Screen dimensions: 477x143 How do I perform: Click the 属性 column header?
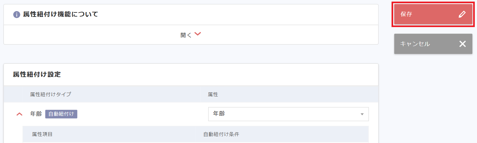213,94
